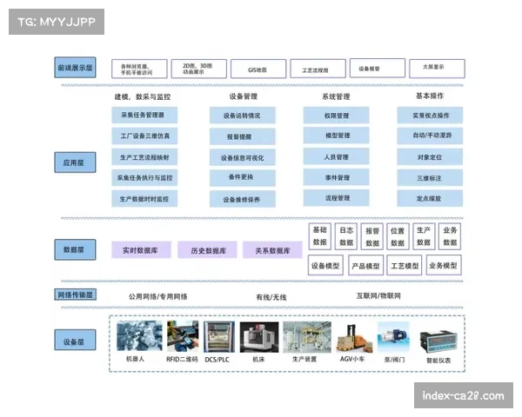
Task: Select the 大屏显示 box
Action: point(437,69)
